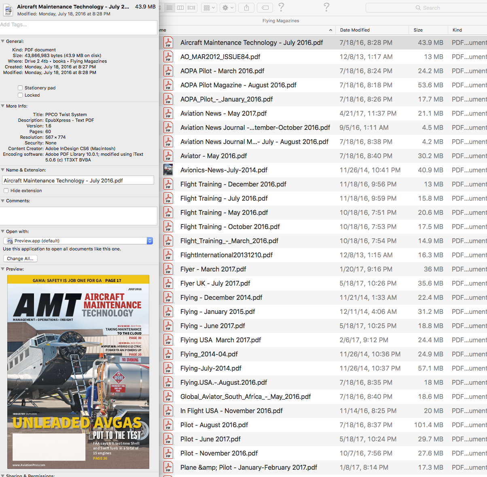Collapse the Comments section
487x477 pixels.
3,201
